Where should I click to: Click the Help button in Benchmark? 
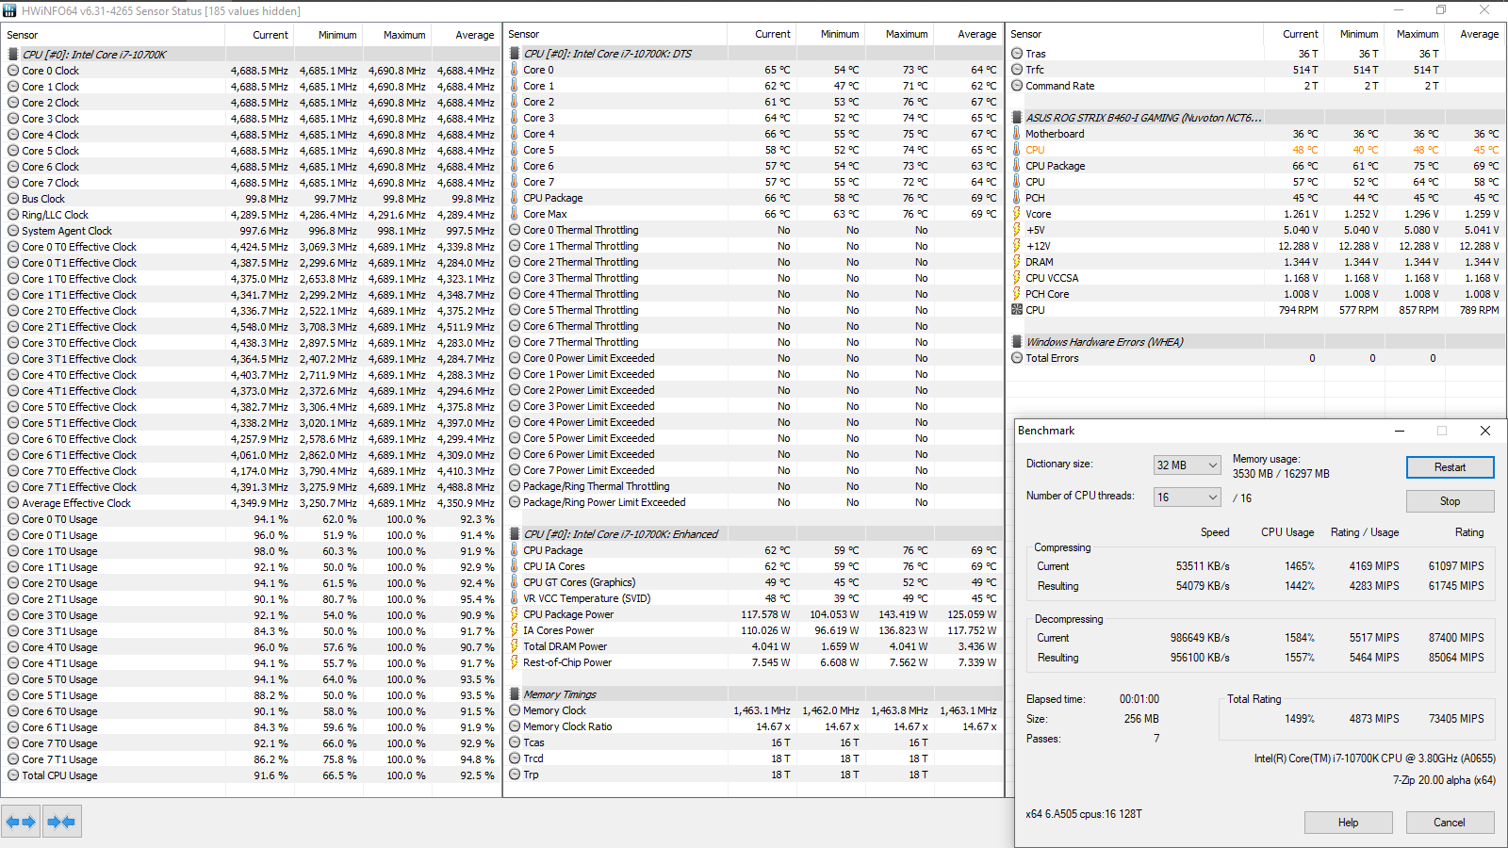[x=1348, y=823]
